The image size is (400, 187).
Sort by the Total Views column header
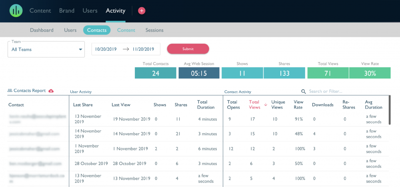point(254,105)
